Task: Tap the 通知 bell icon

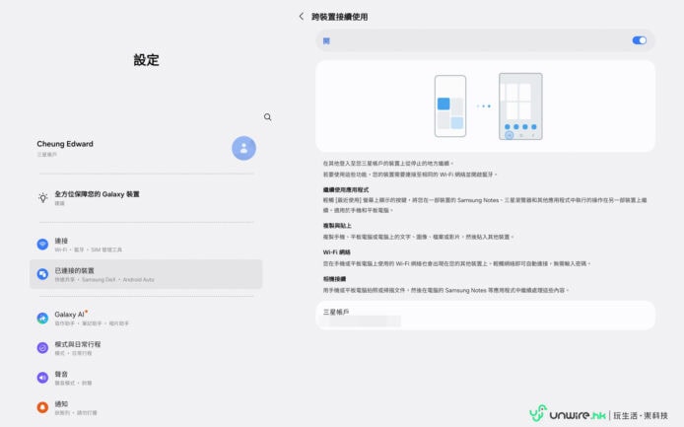Action: (x=42, y=407)
